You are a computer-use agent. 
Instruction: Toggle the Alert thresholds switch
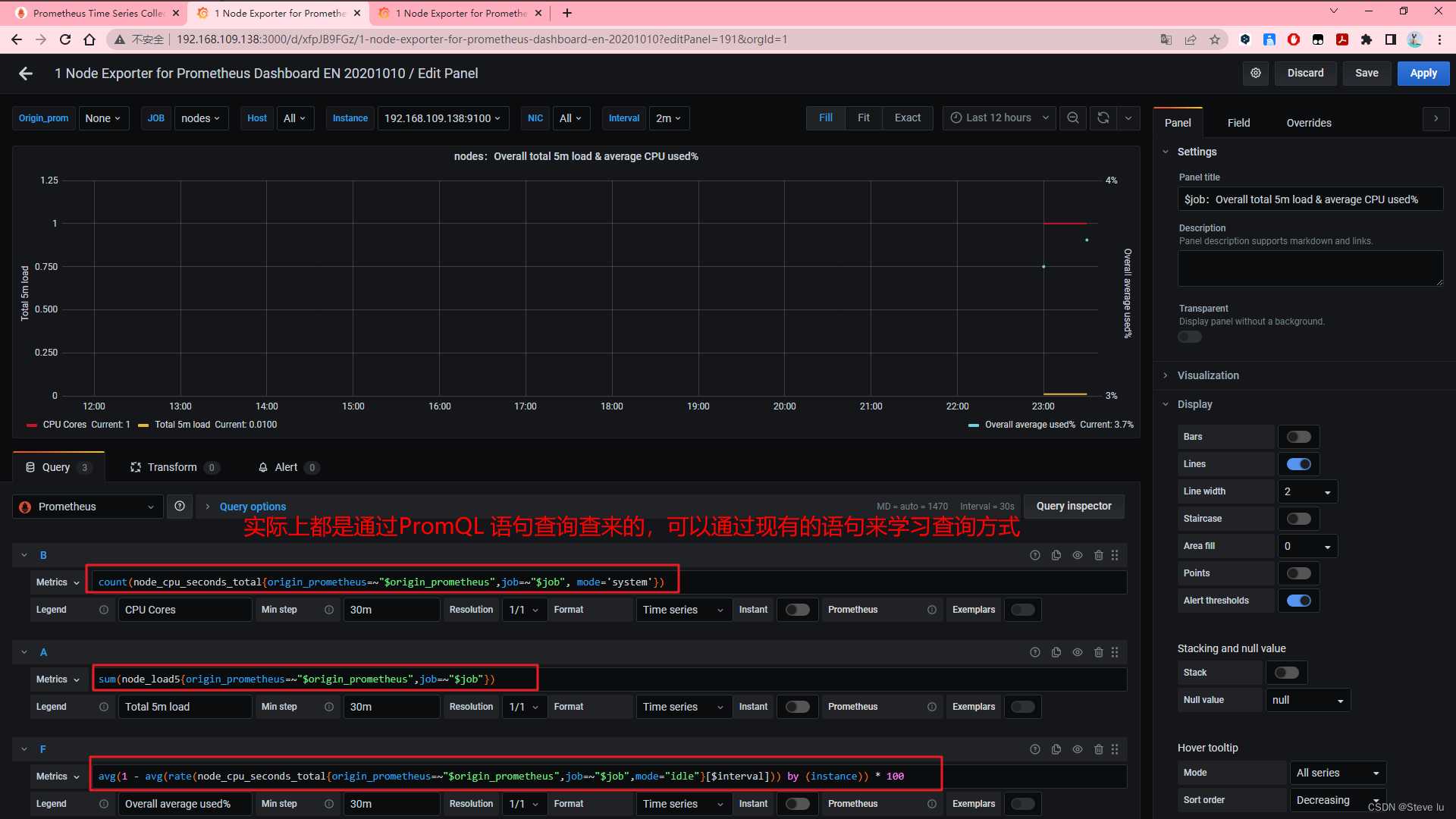(1299, 601)
